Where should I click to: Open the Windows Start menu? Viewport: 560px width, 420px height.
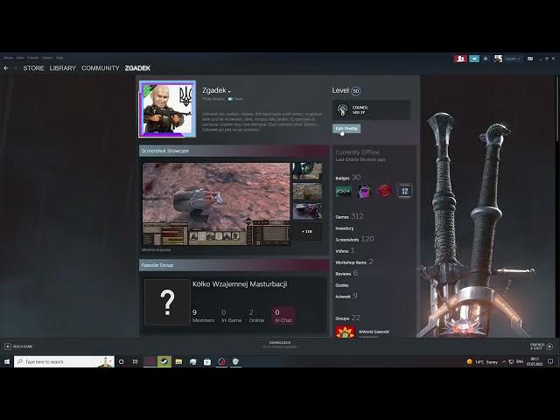click(7, 361)
